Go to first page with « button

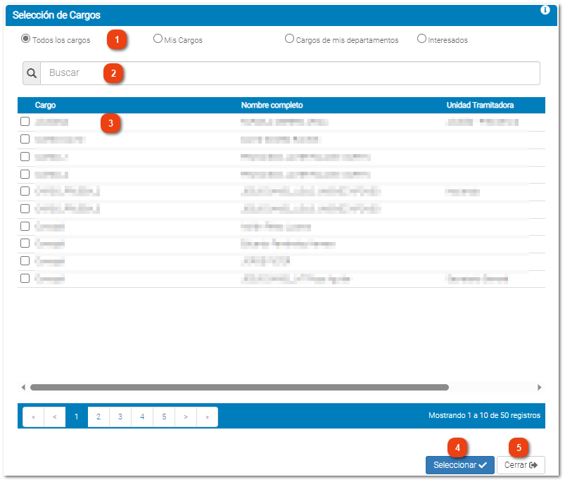[33, 417]
